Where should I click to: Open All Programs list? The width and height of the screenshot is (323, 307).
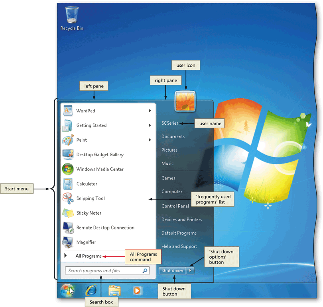coord(89,256)
